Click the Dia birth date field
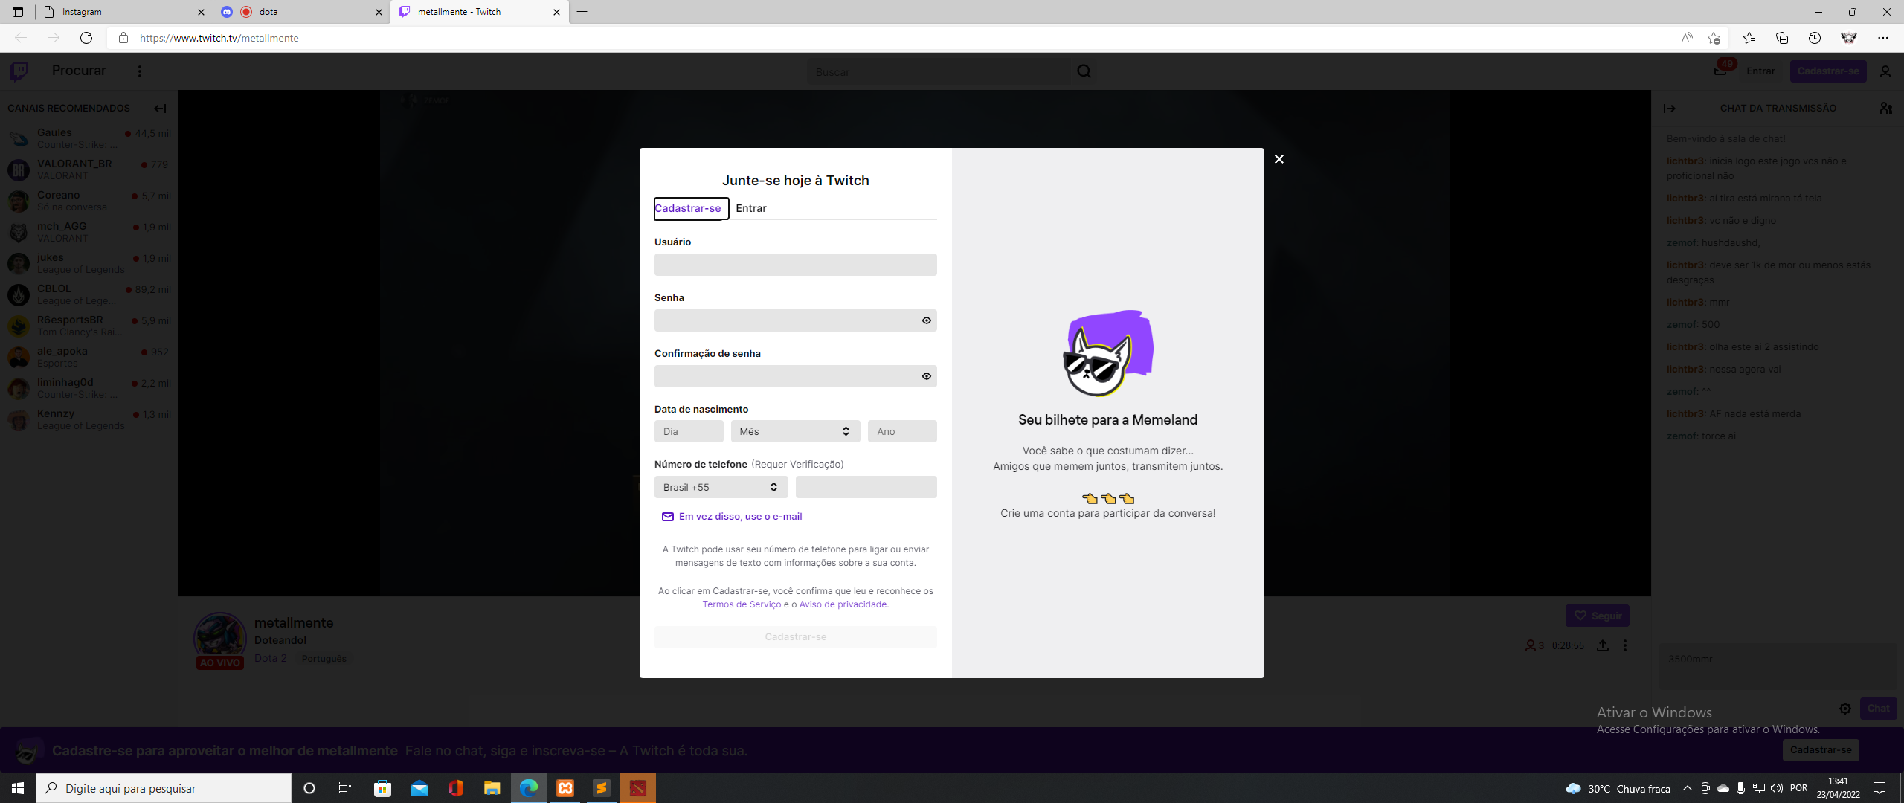This screenshot has height=803, width=1904. coord(689,431)
